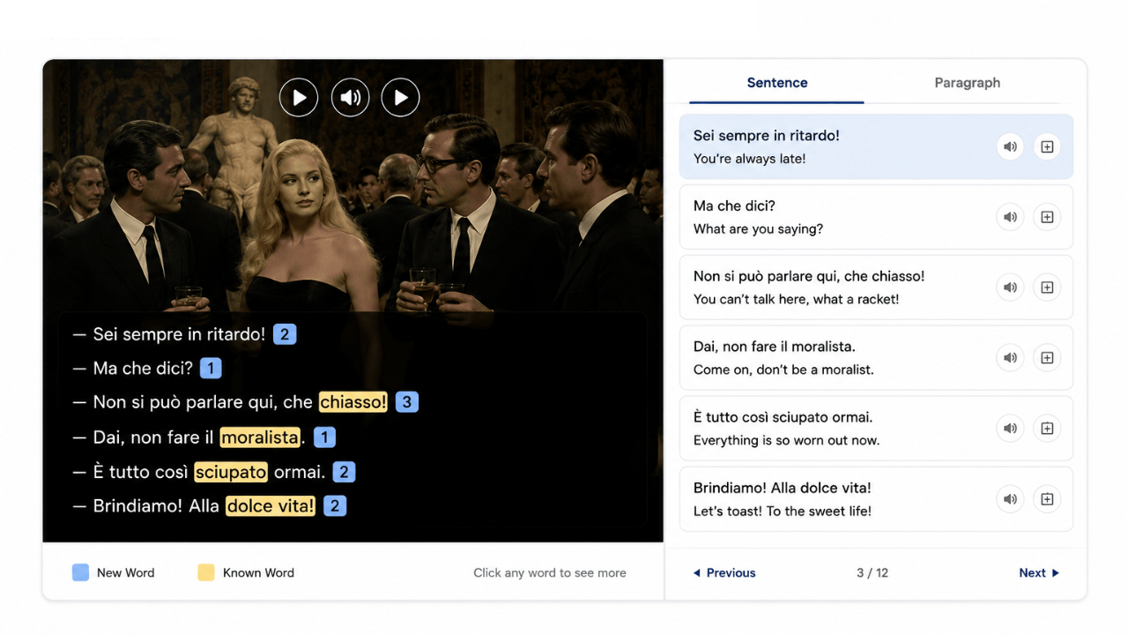Click plus icon on "Brindiamo! Alla dolce vita!" card

pyautogui.click(x=1047, y=499)
